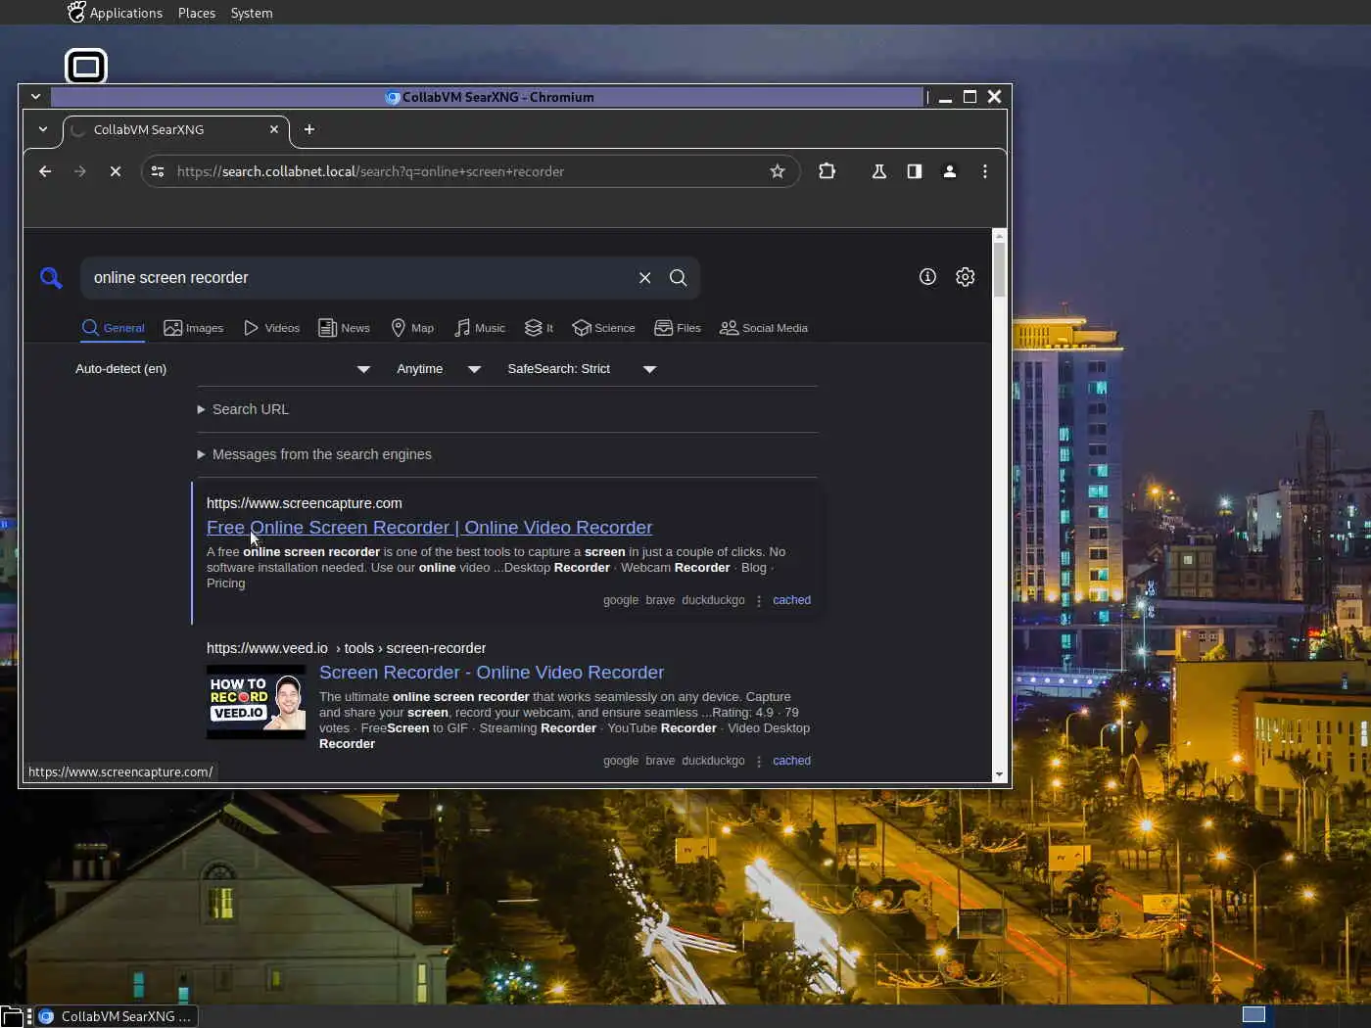Click the screencapture.com URL text
Viewport: 1371px width, 1028px height.
[305, 503]
